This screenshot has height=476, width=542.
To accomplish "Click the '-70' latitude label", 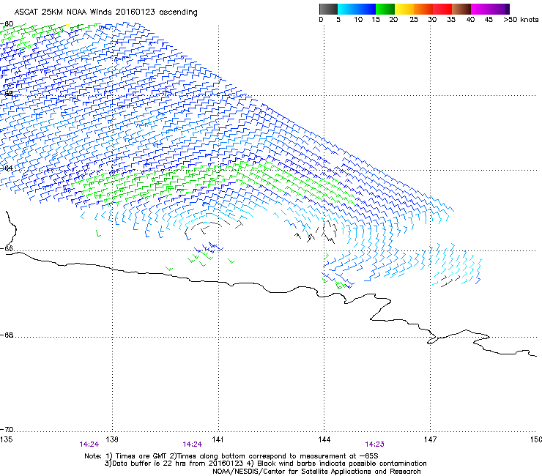I will click(7, 429).
